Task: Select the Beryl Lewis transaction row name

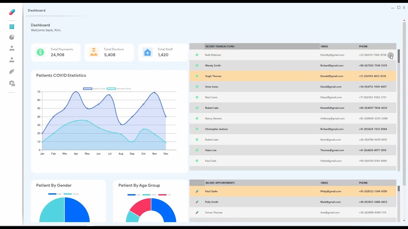Action: (x=211, y=97)
